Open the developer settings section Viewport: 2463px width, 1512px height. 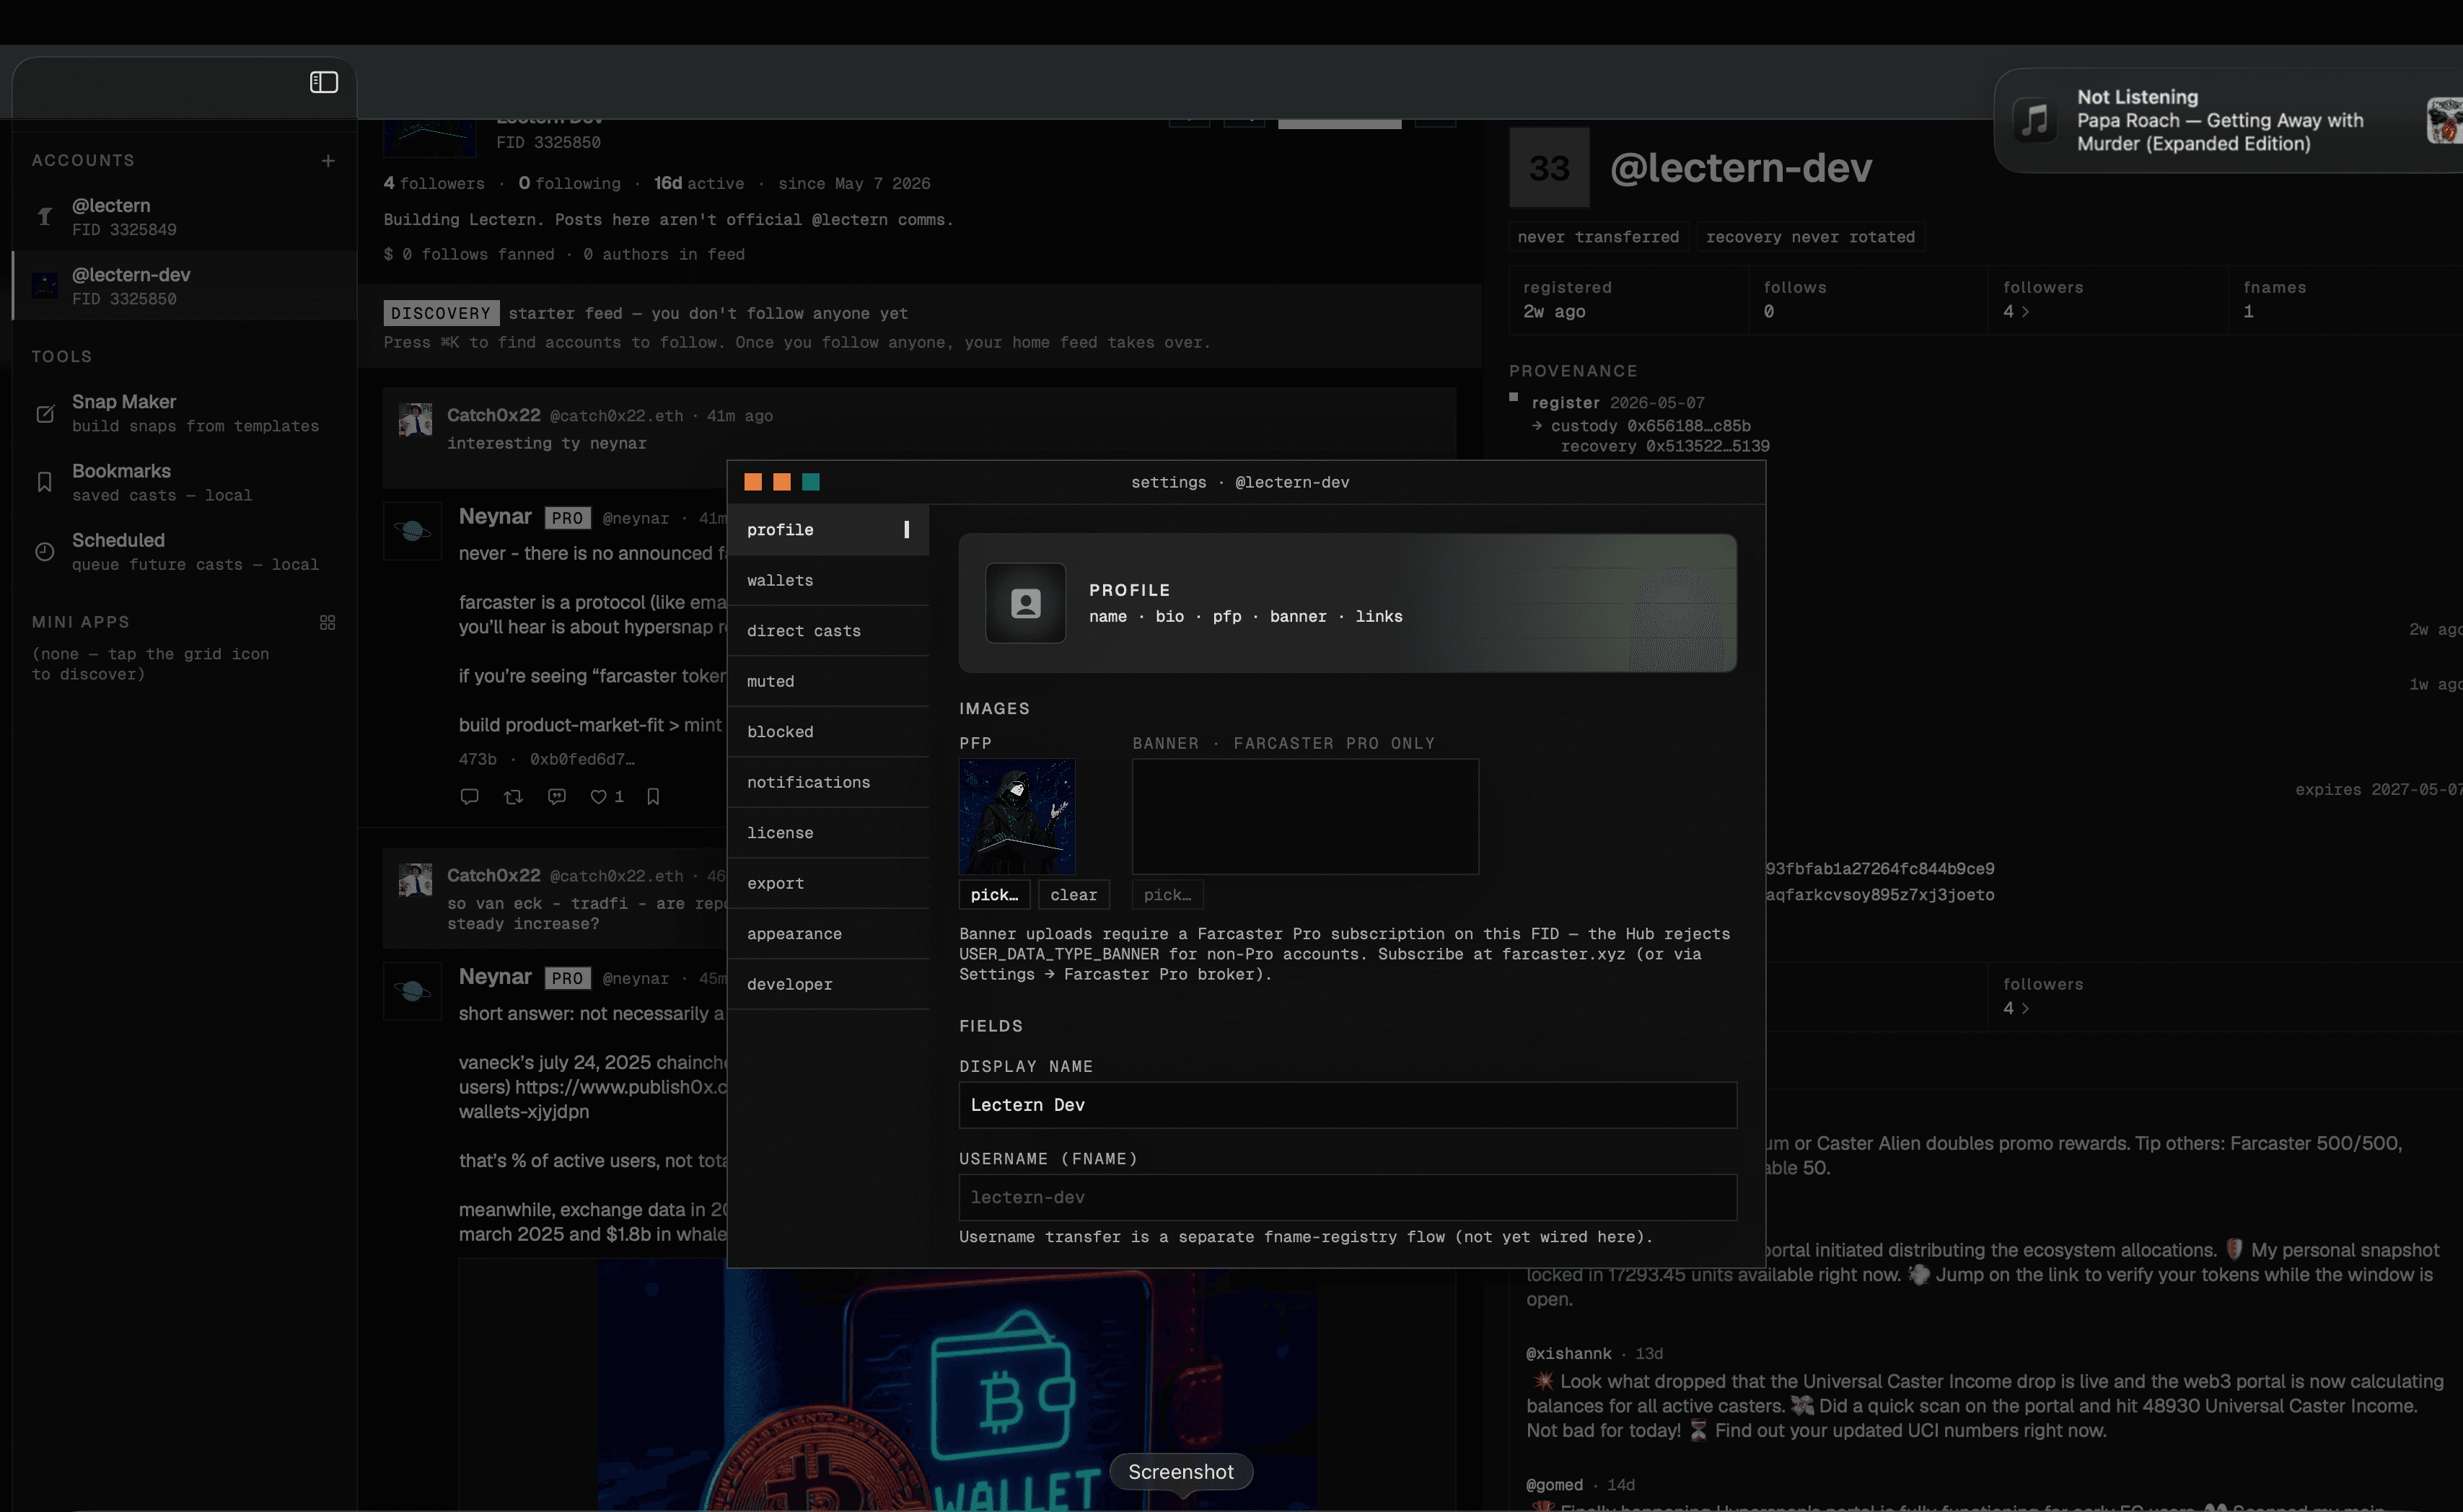click(x=828, y=984)
